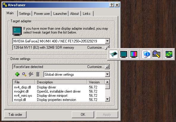Click the question mark help button
176x122 pixels.
pos(112,5)
